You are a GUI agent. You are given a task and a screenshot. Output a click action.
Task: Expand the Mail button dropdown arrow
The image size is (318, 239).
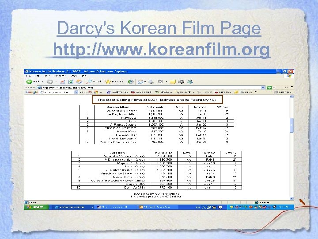coord(145,82)
